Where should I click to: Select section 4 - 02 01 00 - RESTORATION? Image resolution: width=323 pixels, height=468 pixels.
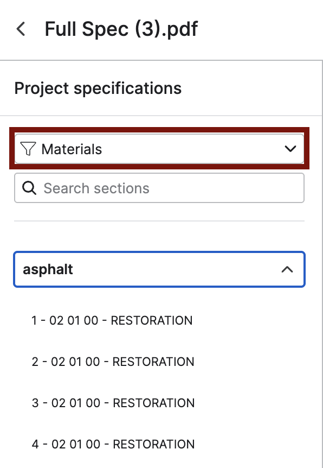click(113, 444)
